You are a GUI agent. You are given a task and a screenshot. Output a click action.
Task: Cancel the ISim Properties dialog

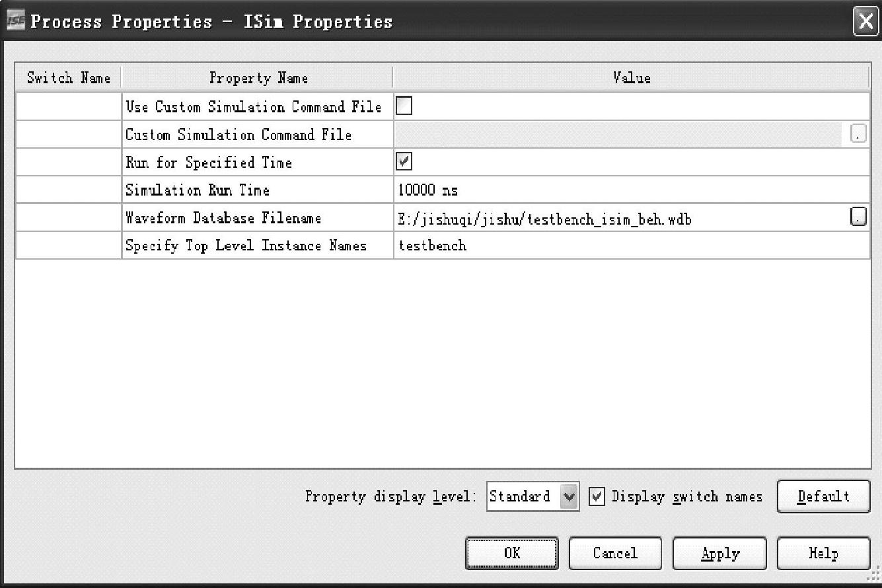tap(615, 553)
